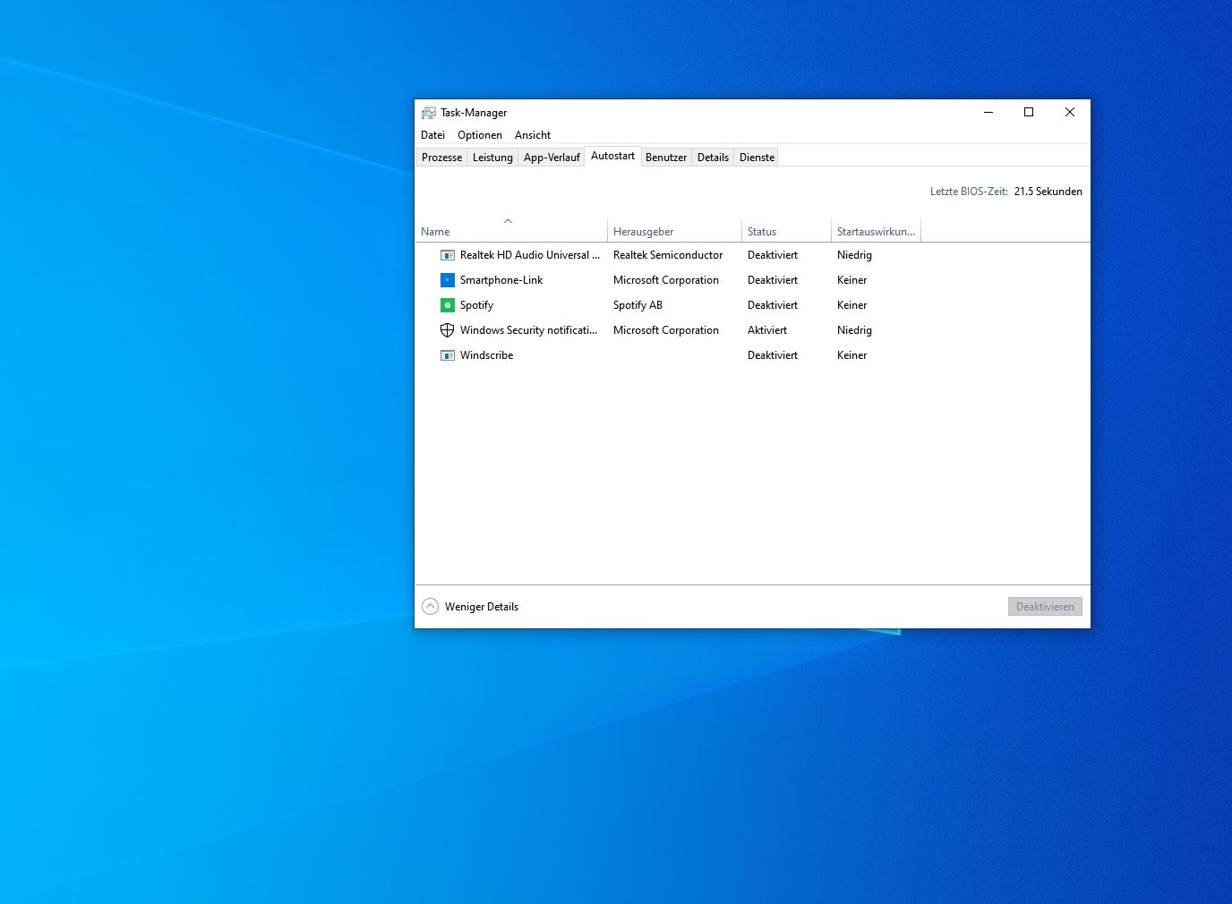Switch to the Leistung tab
Viewport: 1232px width, 904px height.
click(492, 158)
